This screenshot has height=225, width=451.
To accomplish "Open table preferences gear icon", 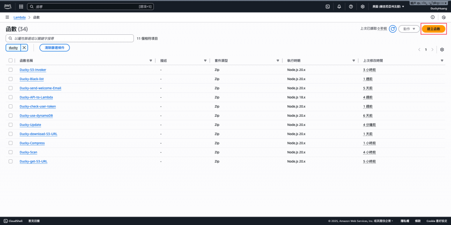I will tap(442, 49).
